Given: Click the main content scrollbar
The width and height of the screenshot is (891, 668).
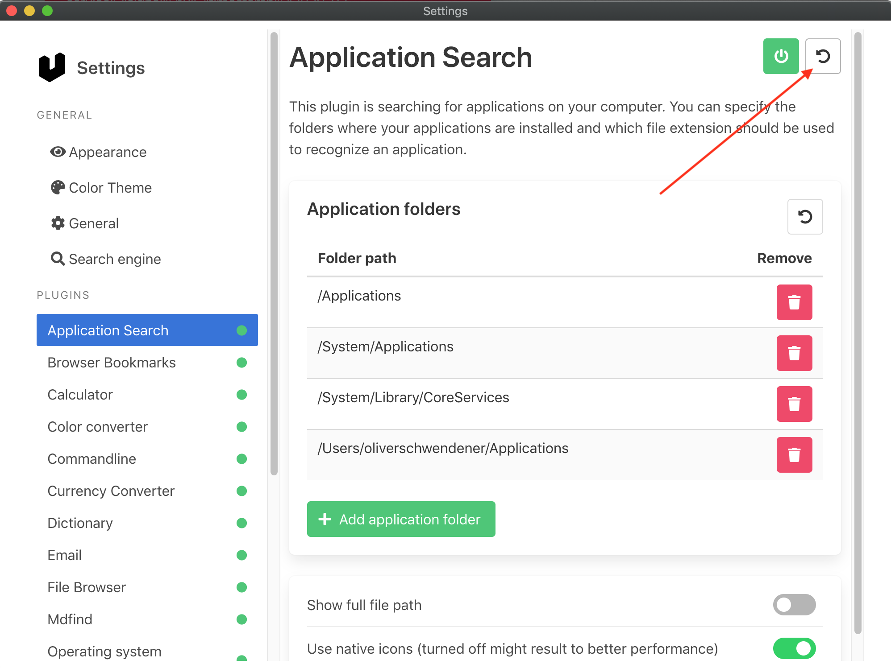Looking at the screenshot, I should [x=858, y=333].
